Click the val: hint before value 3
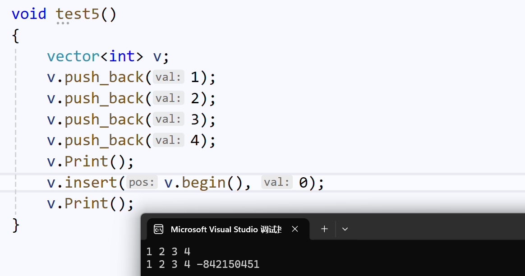The width and height of the screenshot is (525, 276). pos(168,119)
